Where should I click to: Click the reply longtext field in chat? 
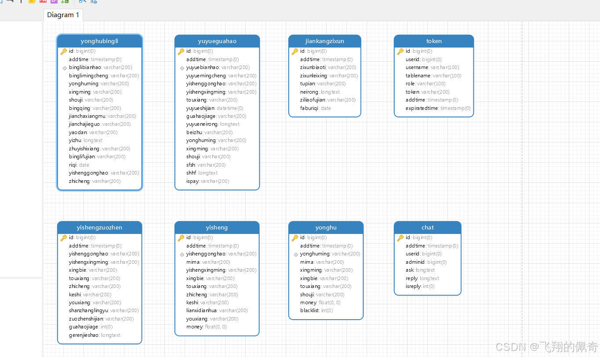[x=422, y=278]
